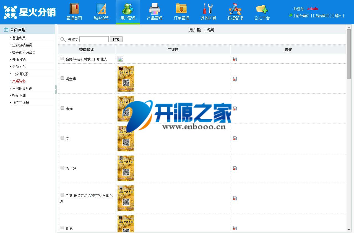Open 各等级分销会员 in sidebar
The width and height of the screenshot is (354, 233).
(24, 52)
